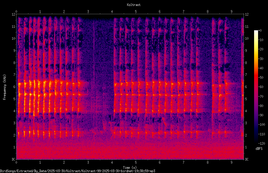268x173 pixels.
Task: Pick the -60 colorbar label
Action: coord(261,87)
